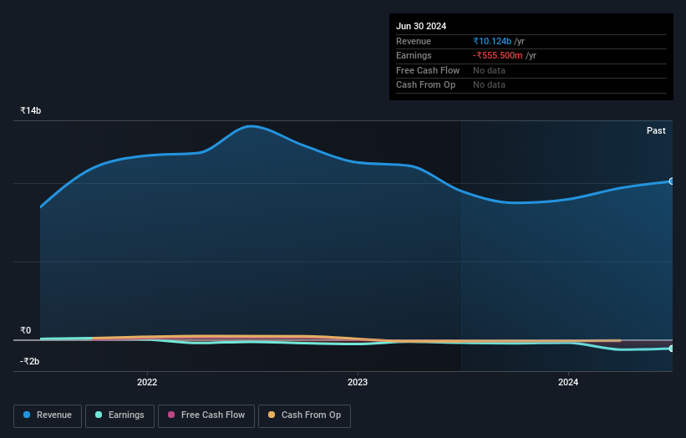Image resolution: width=686 pixels, height=438 pixels.
Task: Click the teal Earnings legend dot
Action: click(x=99, y=415)
